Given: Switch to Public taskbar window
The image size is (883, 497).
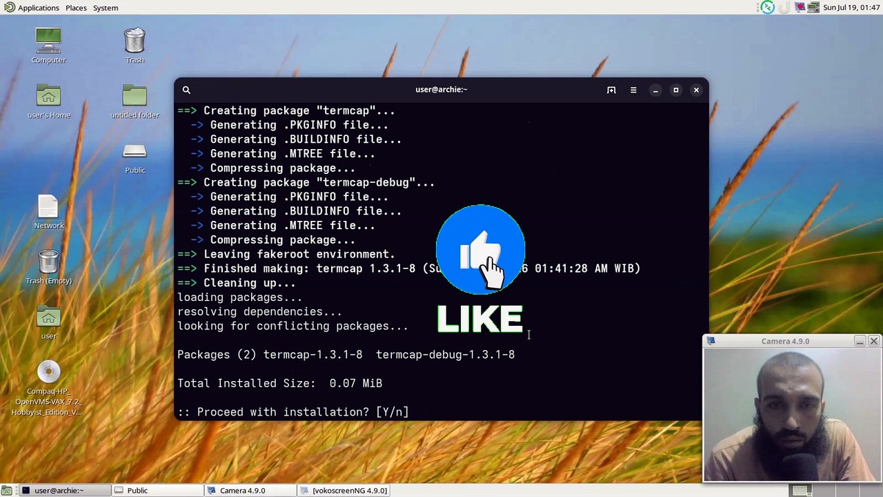Looking at the screenshot, I should click(158, 490).
